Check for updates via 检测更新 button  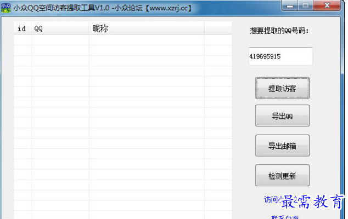coord(282,175)
